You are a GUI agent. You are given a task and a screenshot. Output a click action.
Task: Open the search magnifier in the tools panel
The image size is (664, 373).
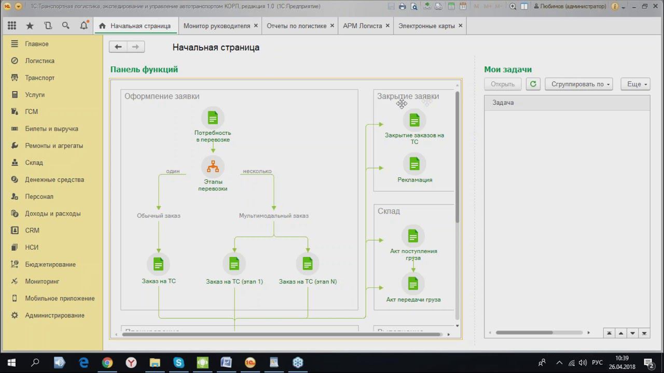65,26
